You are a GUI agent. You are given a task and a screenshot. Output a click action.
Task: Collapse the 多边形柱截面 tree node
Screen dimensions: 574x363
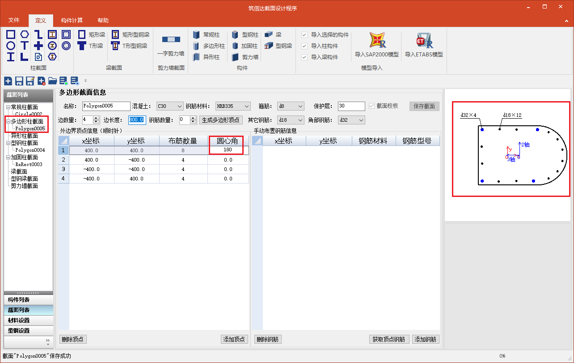click(x=8, y=121)
